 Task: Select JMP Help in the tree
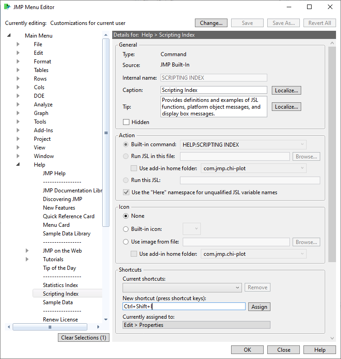coord(54,173)
